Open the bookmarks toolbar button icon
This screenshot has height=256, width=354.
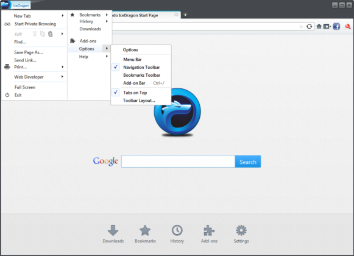tap(327, 26)
